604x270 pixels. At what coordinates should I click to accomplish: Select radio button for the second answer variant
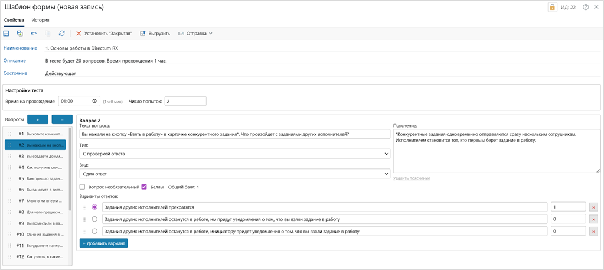(94, 219)
